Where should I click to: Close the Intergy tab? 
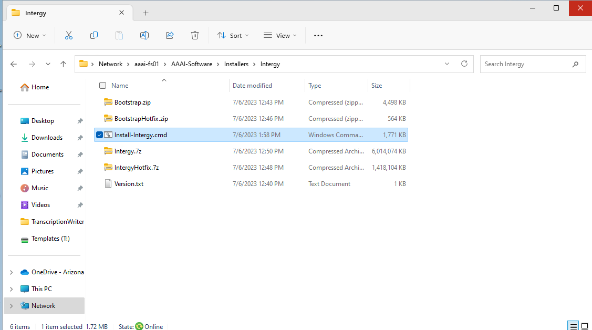121,13
